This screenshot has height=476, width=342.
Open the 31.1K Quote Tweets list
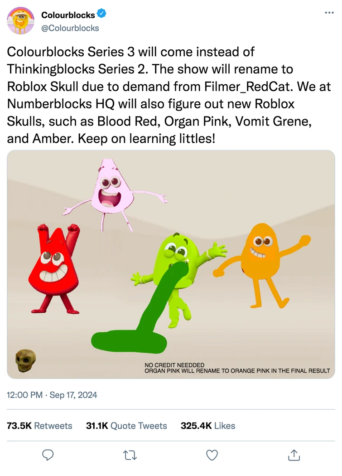pyautogui.click(x=126, y=426)
